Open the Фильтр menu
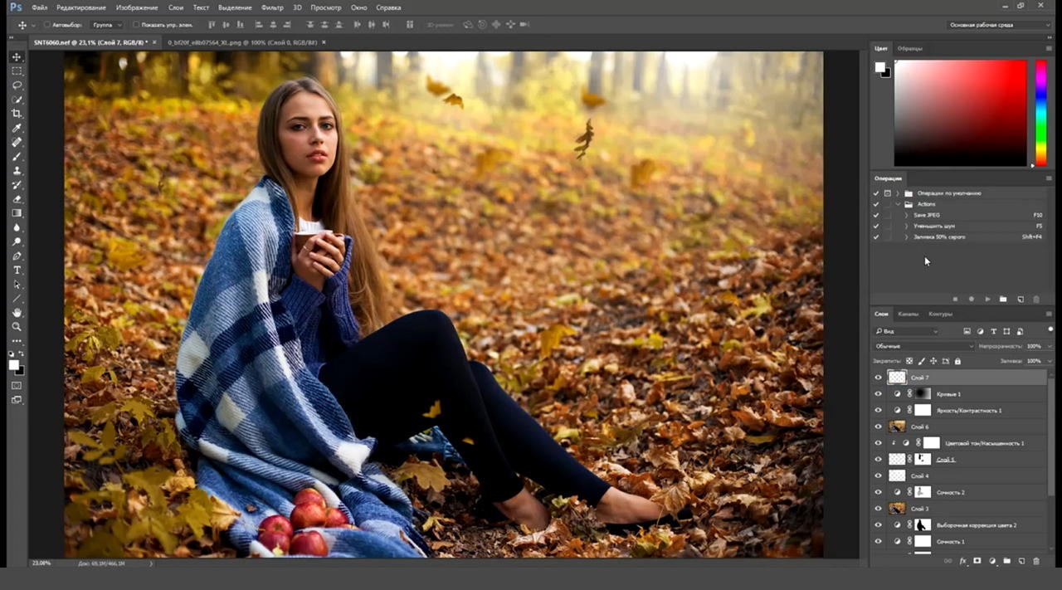Screen dimensions: 1062x590 tap(272, 7)
